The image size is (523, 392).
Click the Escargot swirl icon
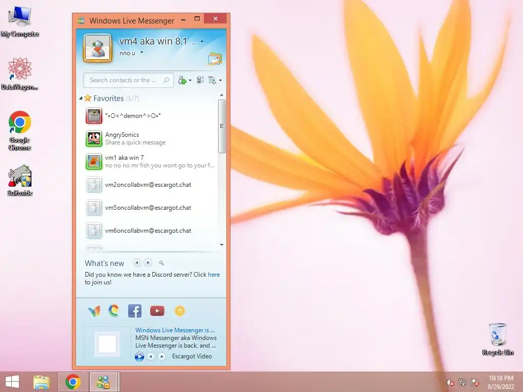pyautogui.click(x=114, y=311)
